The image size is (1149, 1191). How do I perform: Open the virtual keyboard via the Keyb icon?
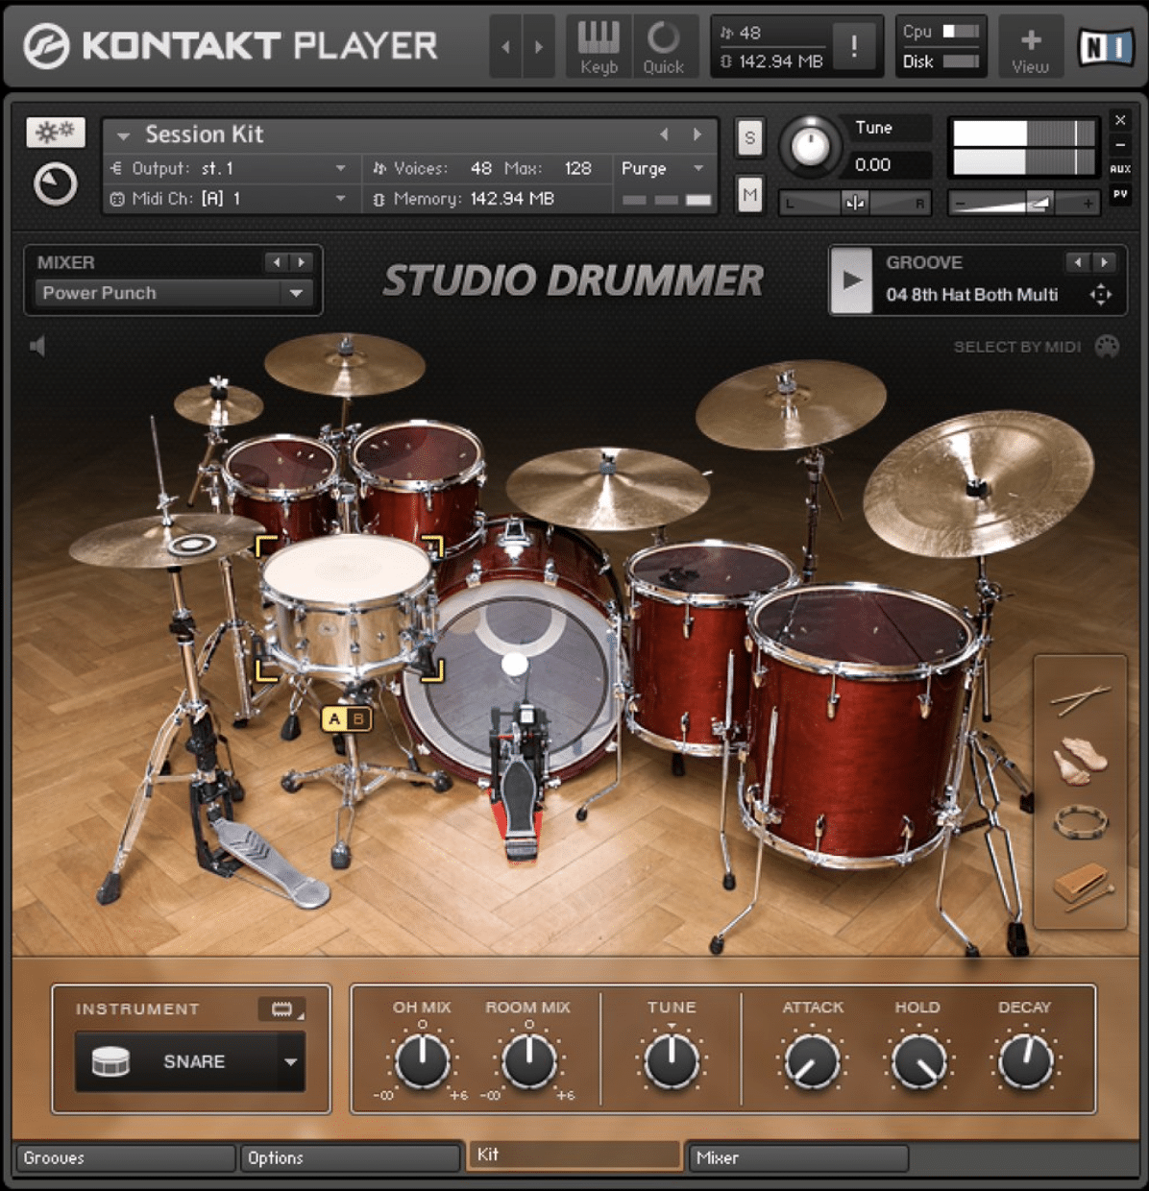pos(598,45)
